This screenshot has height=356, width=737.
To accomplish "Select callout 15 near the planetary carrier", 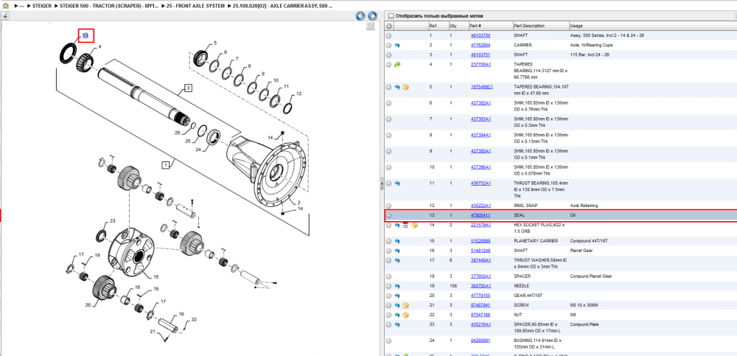I will pyautogui.click(x=156, y=277).
